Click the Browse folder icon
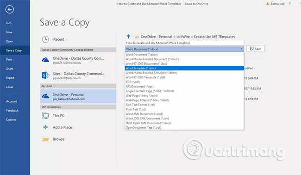The image size is (301, 175). pos(45,139)
